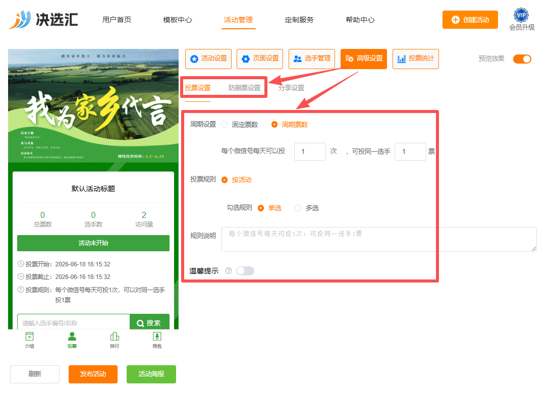Viewport: 553px width, 394px height.
Task: Click the 选手数 counter
Action: coord(93,219)
